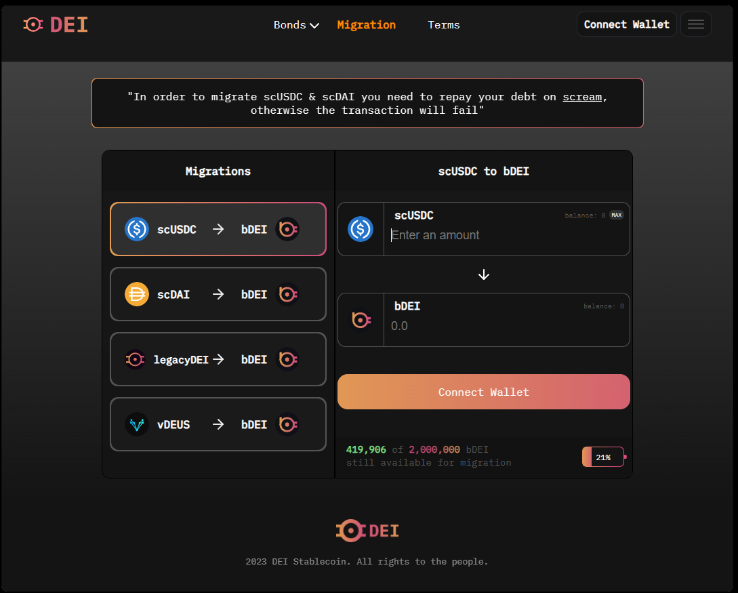Viewport: 738px width, 593px height.
Task: Click the bDEI icon in the legacyDEI row
Action: coord(287,359)
